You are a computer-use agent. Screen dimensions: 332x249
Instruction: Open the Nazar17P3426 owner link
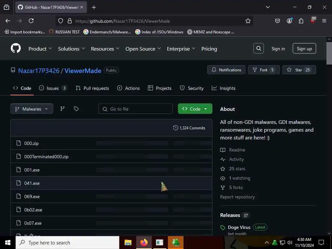click(x=39, y=70)
